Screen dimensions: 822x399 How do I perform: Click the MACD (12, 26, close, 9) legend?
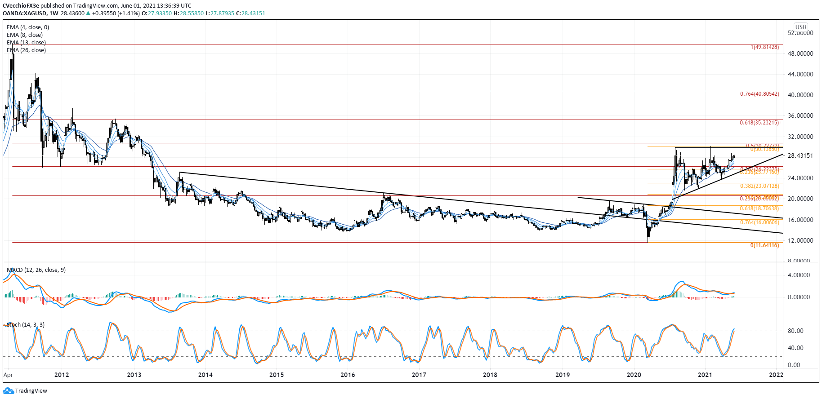[36, 270]
